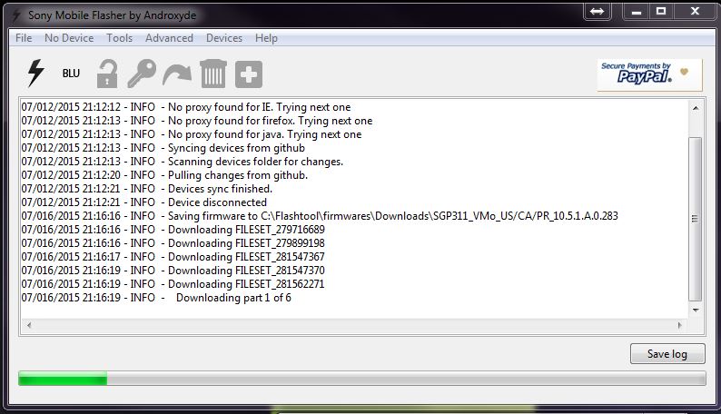Click the horizontal scrollbar left arrow
The image size is (721, 414).
click(x=29, y=325)
